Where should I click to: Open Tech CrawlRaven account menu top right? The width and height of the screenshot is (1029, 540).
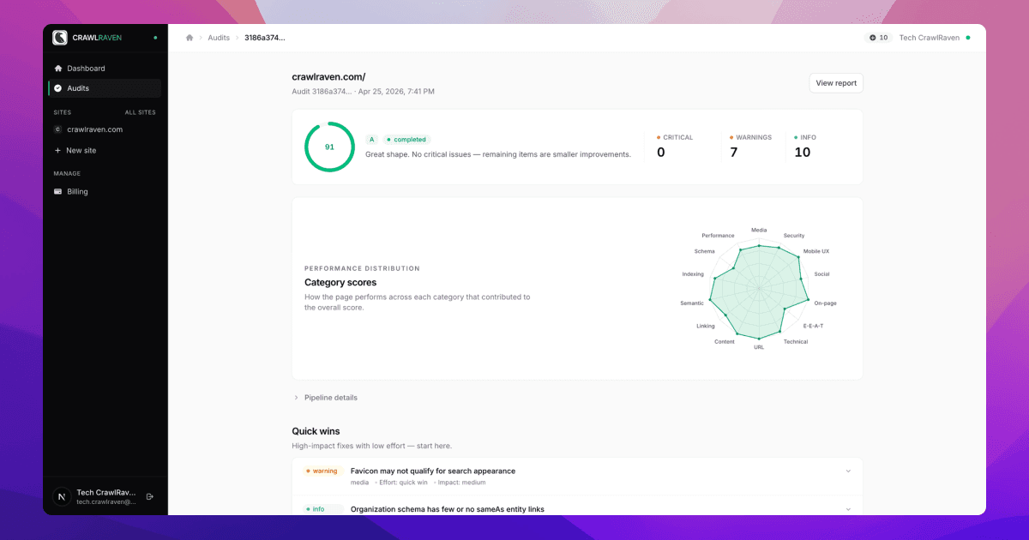[x=935, y=38]
